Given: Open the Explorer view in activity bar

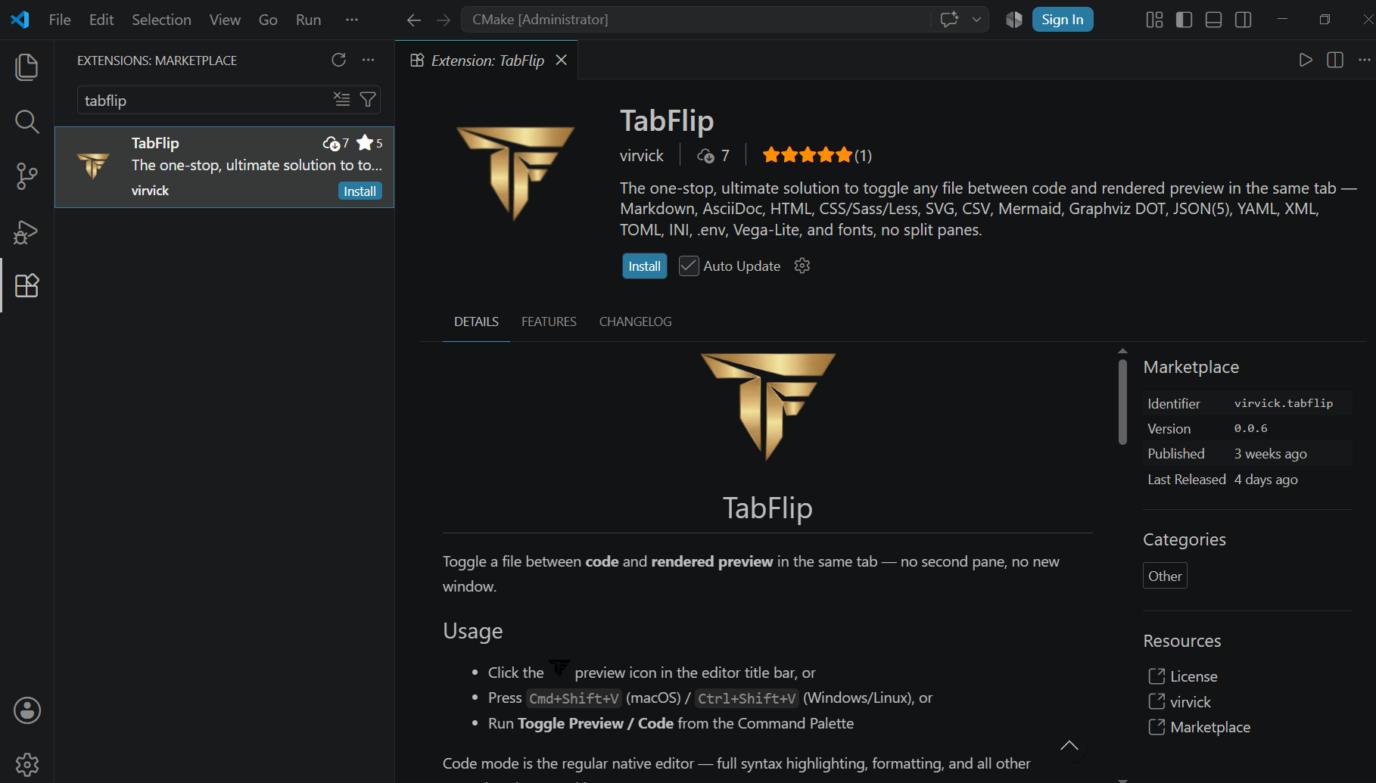Looking at the screenshot, I should 26,67.
